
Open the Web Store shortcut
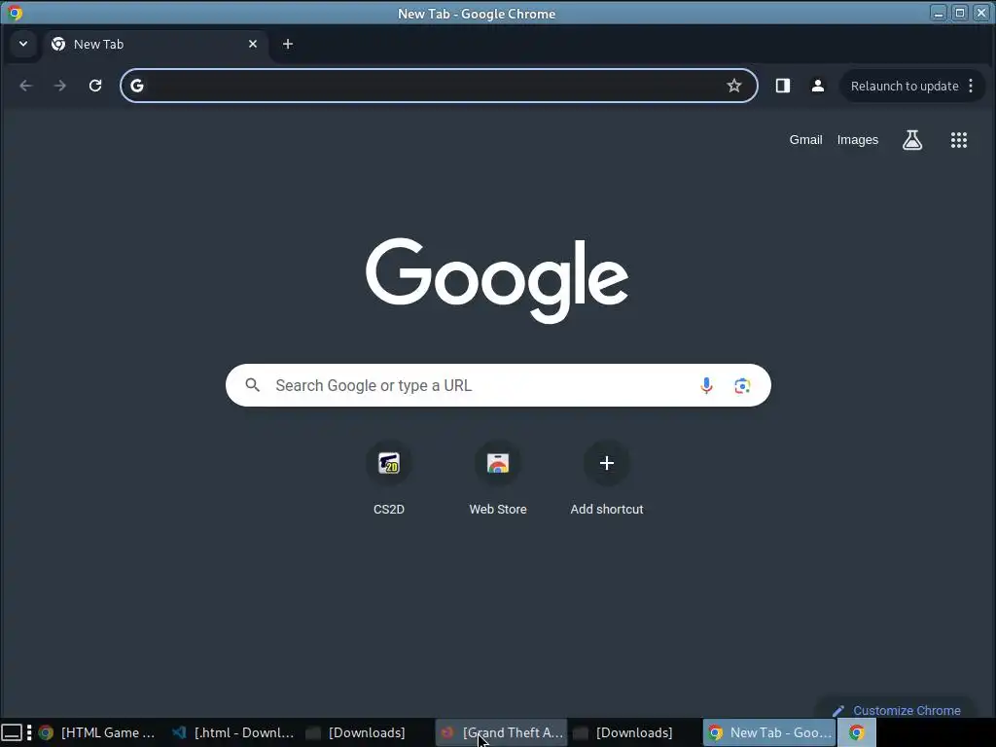pos(498,479)
